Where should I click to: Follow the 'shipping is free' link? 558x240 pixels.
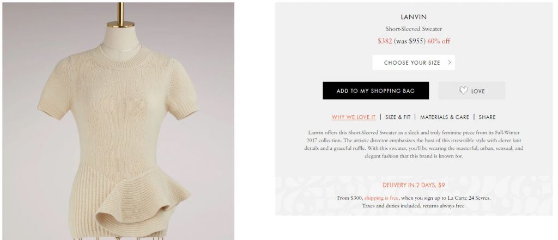click(x=381, y=198)
